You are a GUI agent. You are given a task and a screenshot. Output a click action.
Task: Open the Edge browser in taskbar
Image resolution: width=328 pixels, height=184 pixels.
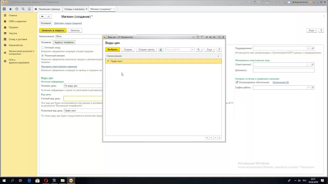[29, 180]
